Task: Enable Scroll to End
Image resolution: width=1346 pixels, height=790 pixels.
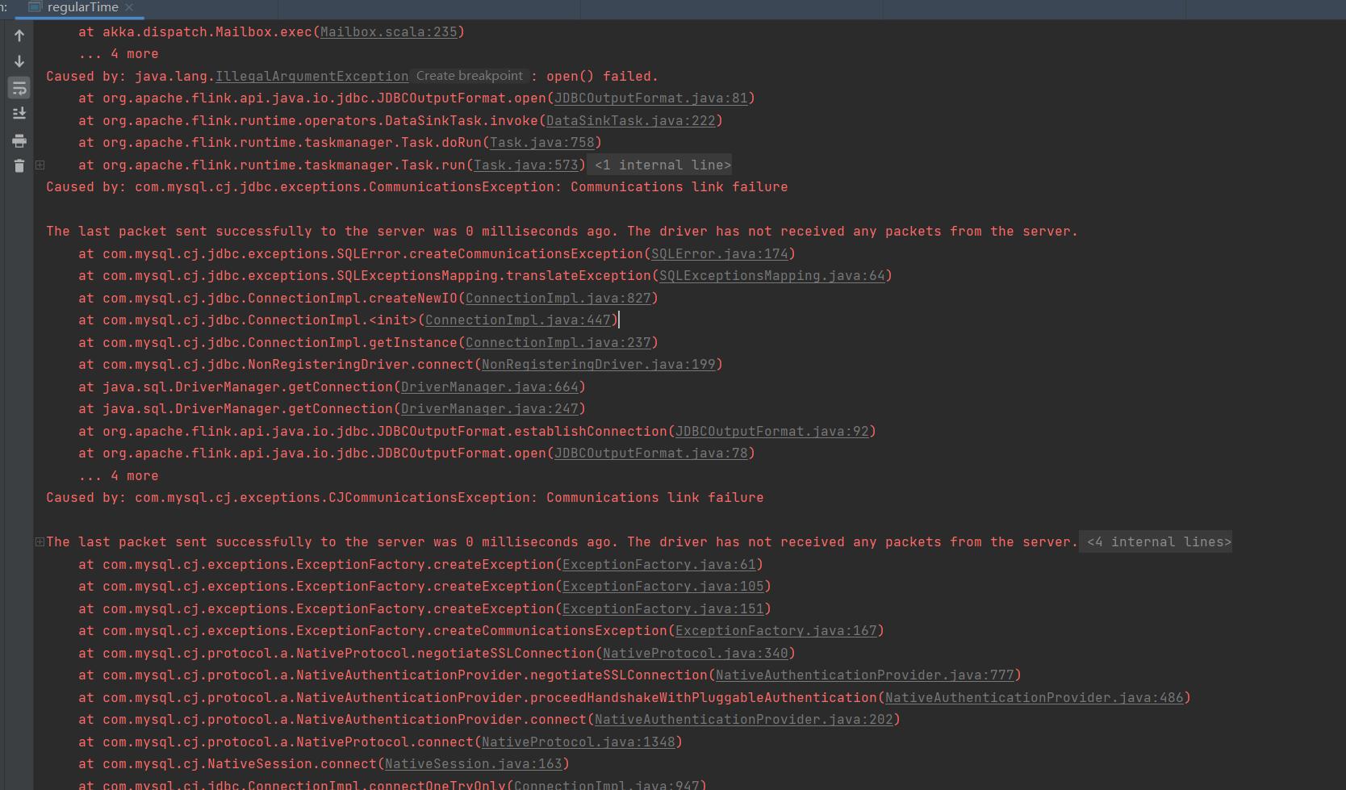Action: pos(19,113)
